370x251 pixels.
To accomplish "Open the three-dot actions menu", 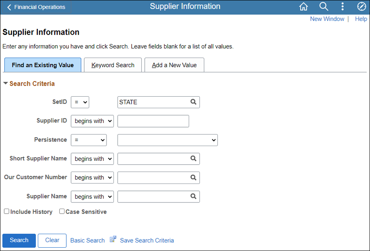I will tap(342, 7).
